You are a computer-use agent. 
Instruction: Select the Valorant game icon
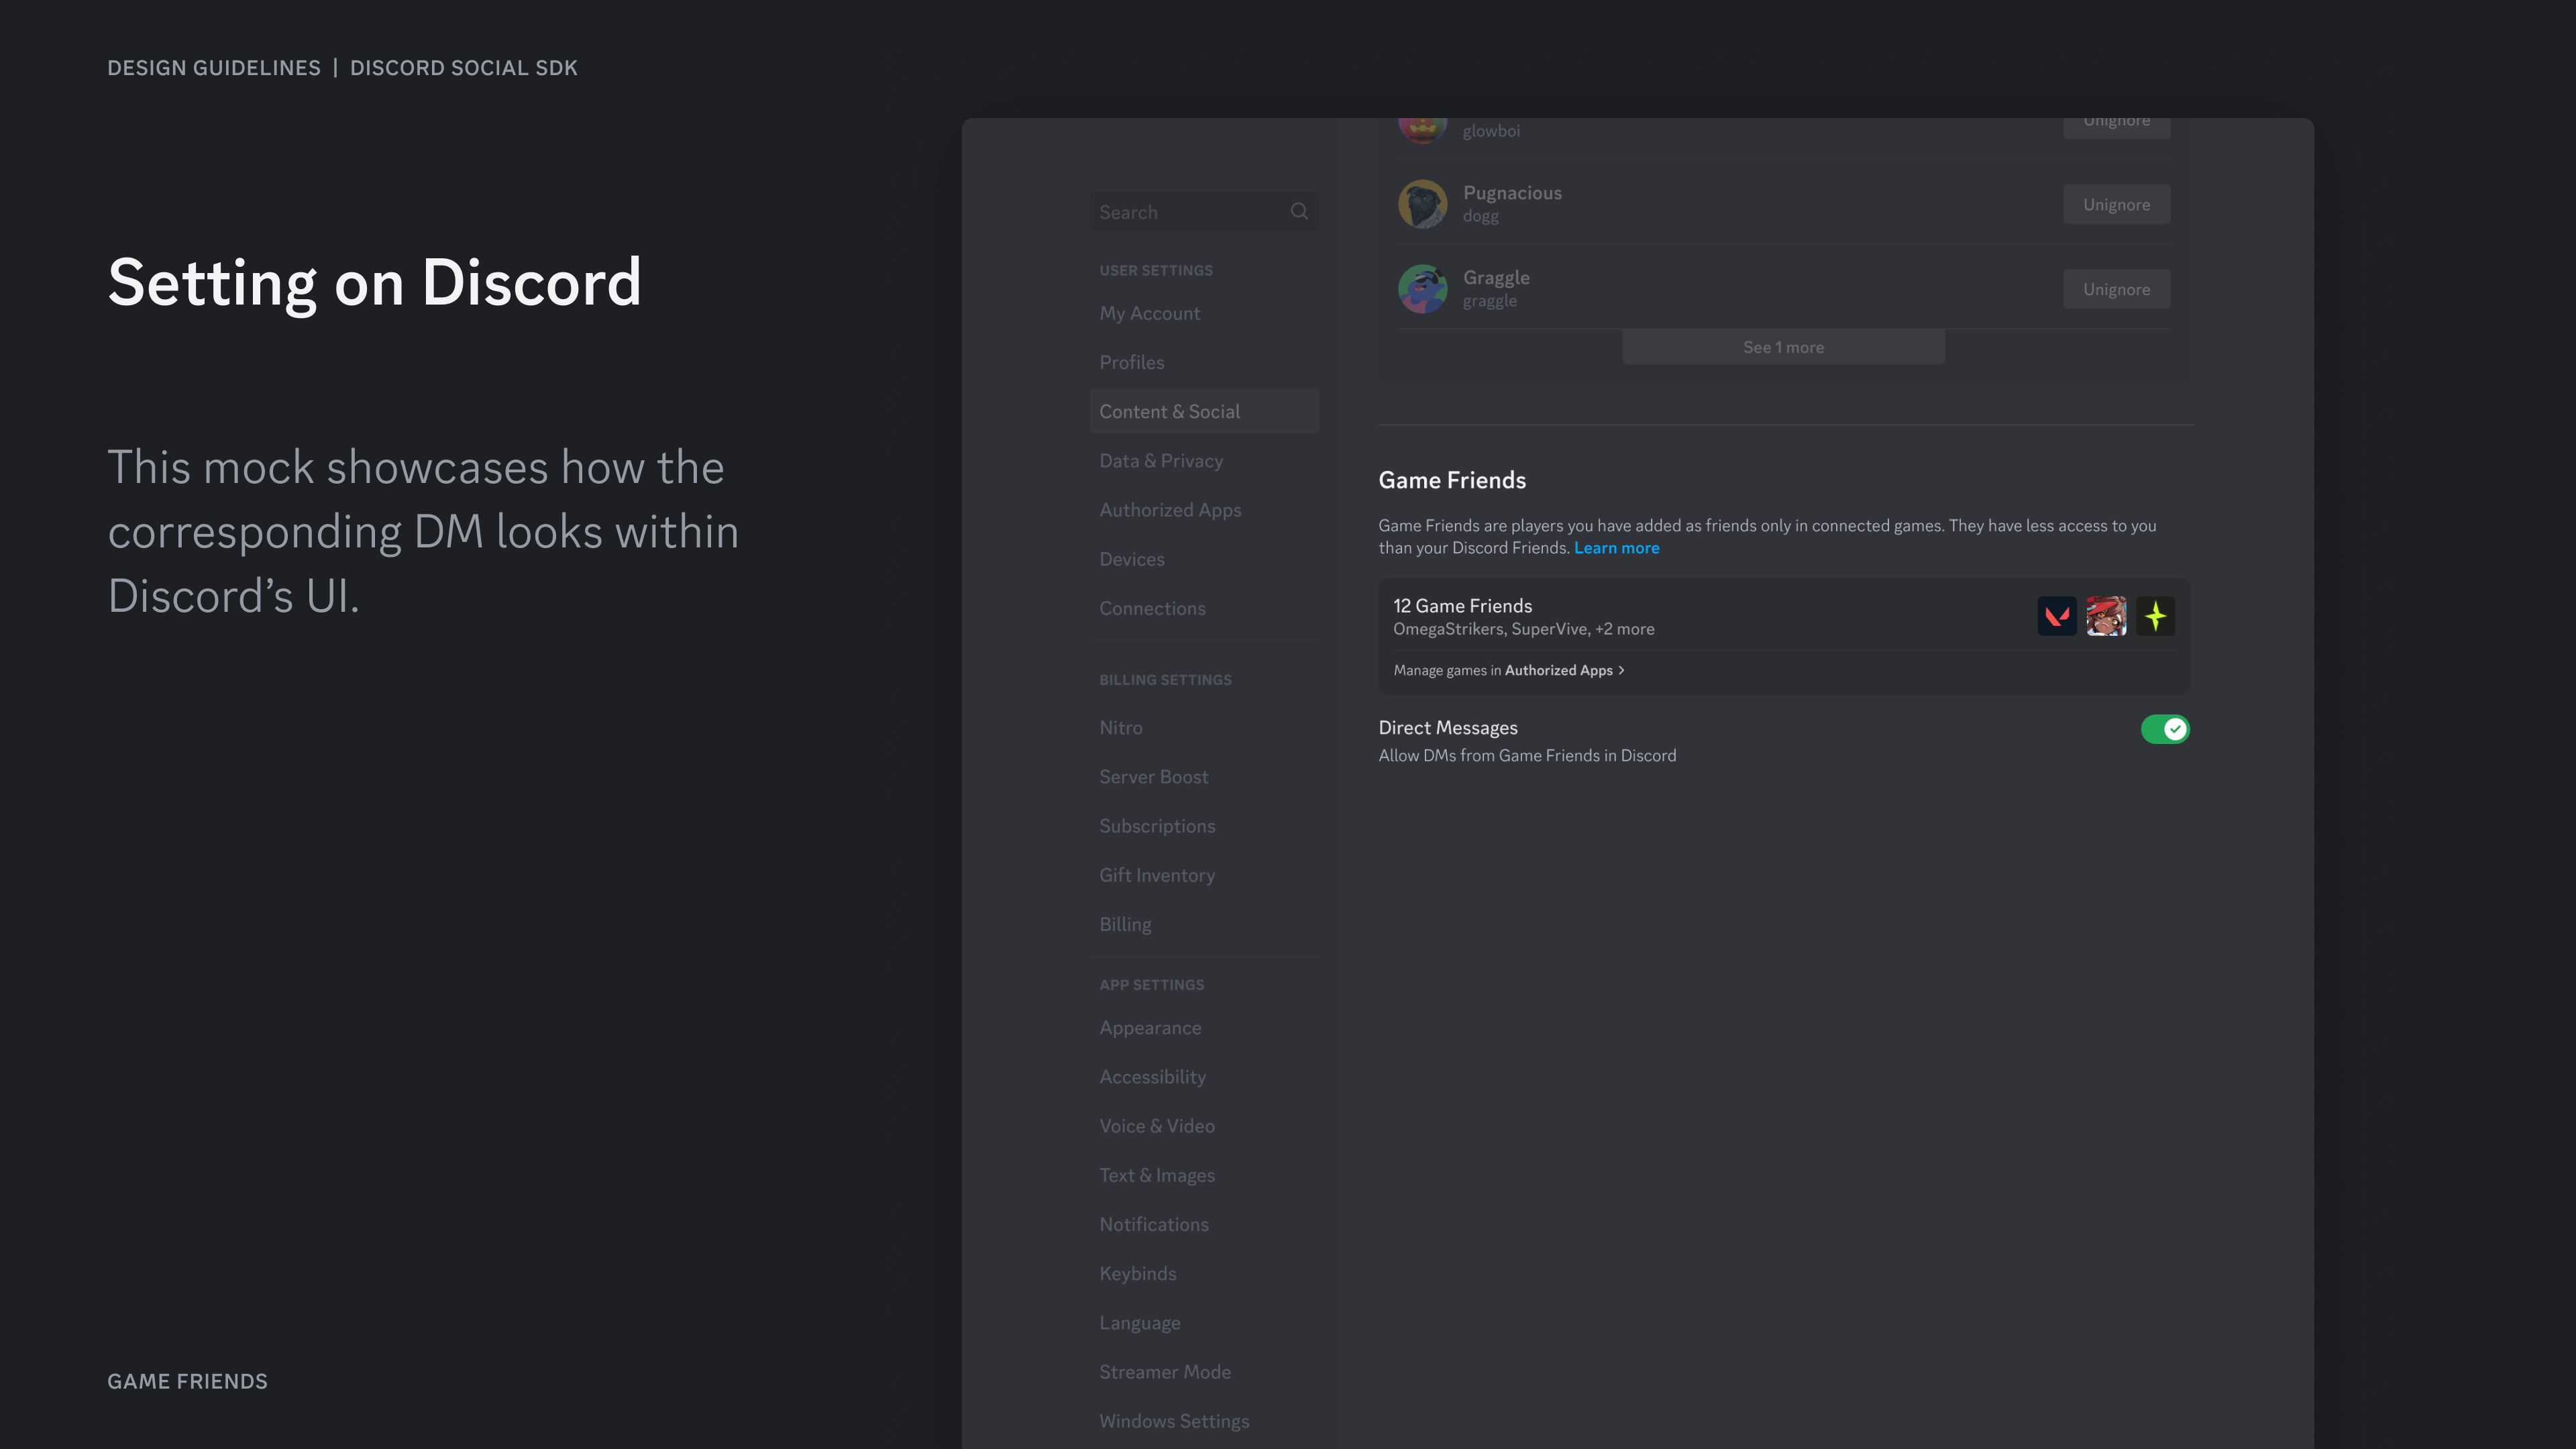click(x=2057, y=616)
